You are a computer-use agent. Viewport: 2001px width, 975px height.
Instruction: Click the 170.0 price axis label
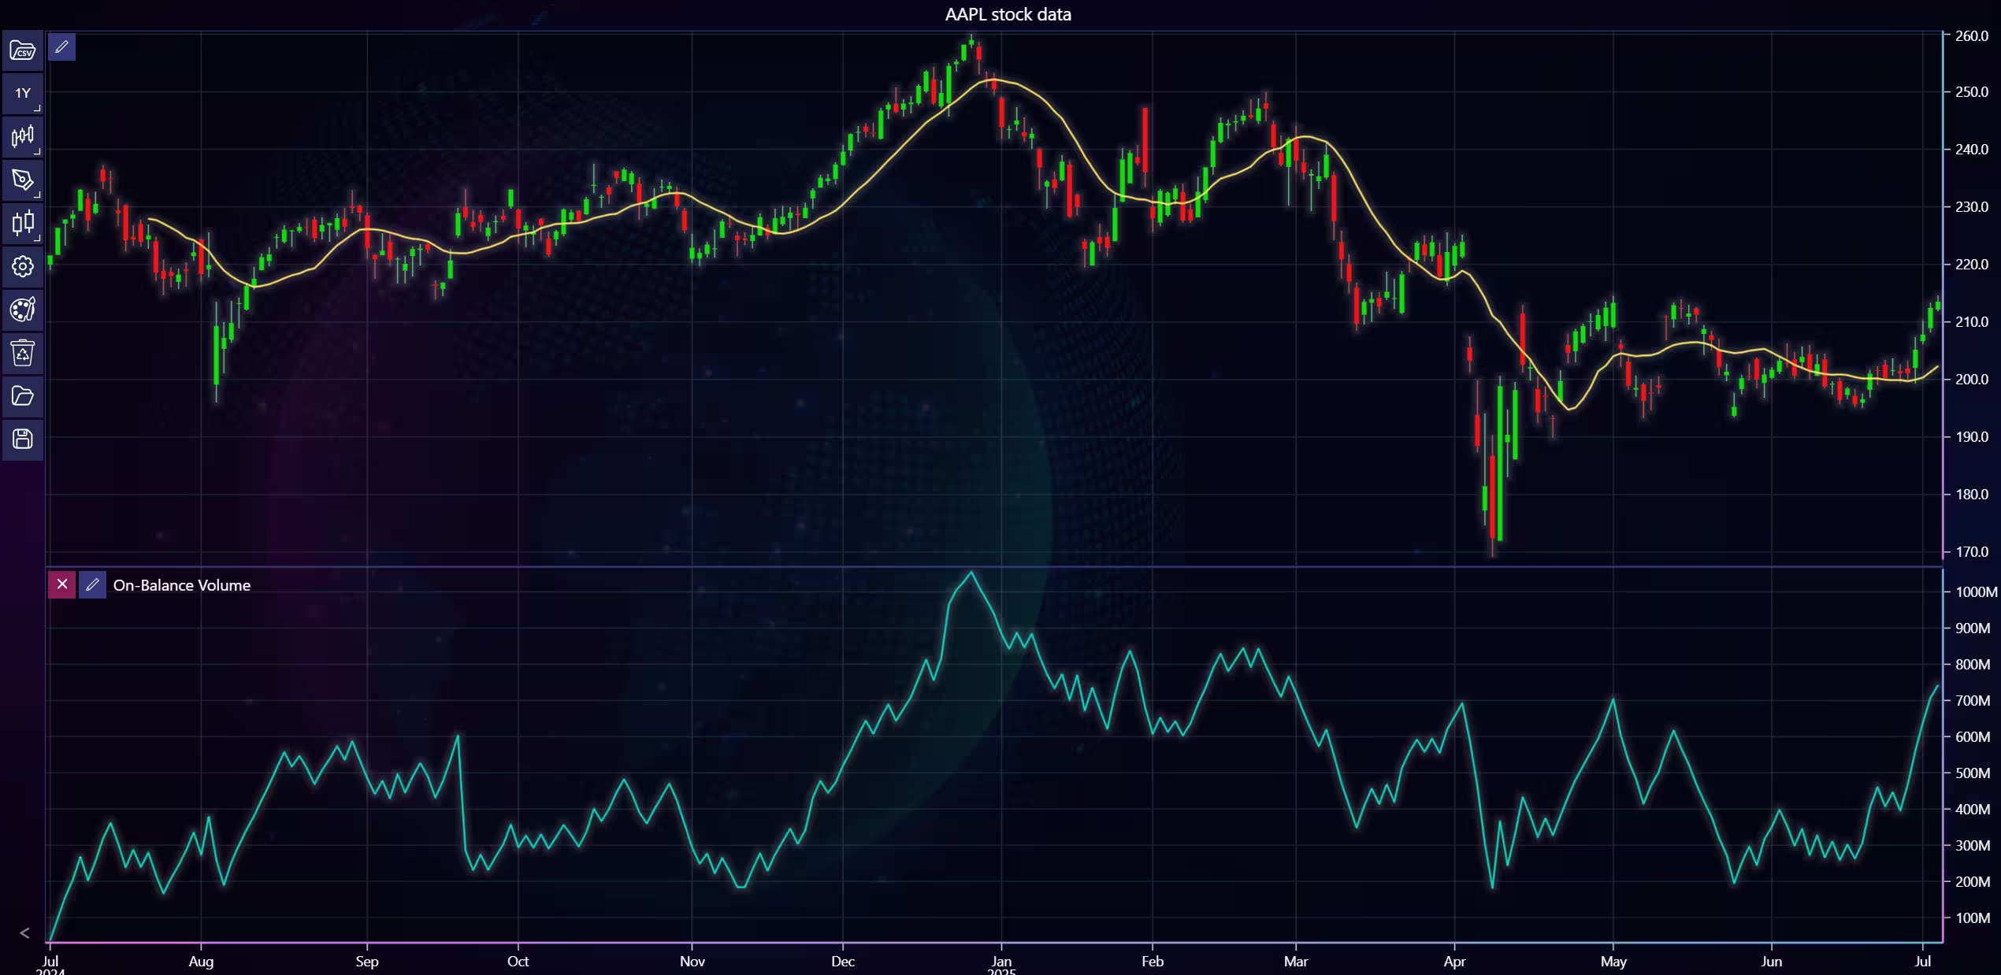(1972, 552)
